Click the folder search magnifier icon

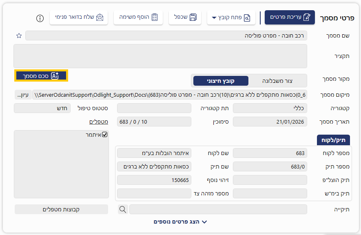click(x=122, y=209)
